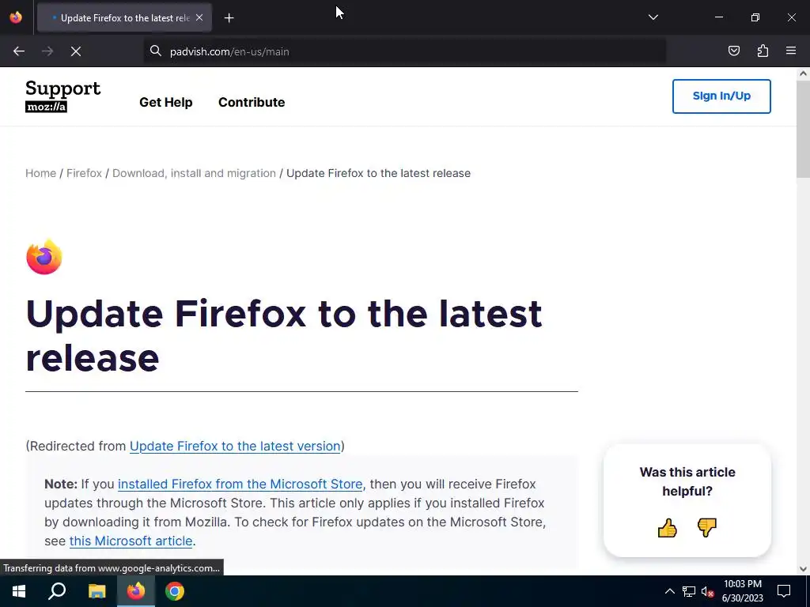810x607 pixels.
Task: Open File Explorer from the taskbar
Action: click(x=97, y=591)
